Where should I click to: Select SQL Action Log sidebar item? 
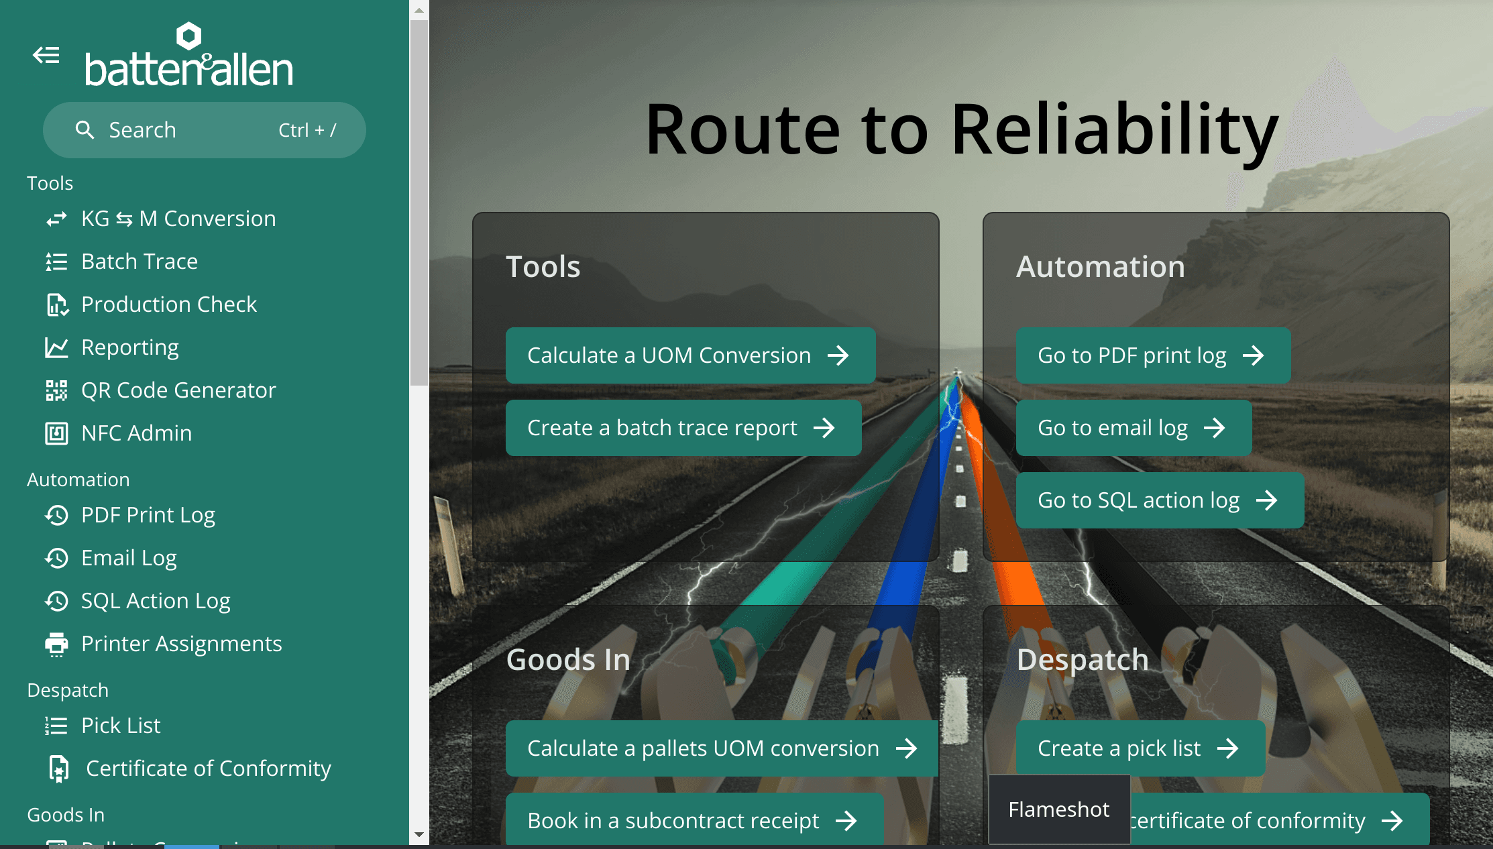pos(156,601)
